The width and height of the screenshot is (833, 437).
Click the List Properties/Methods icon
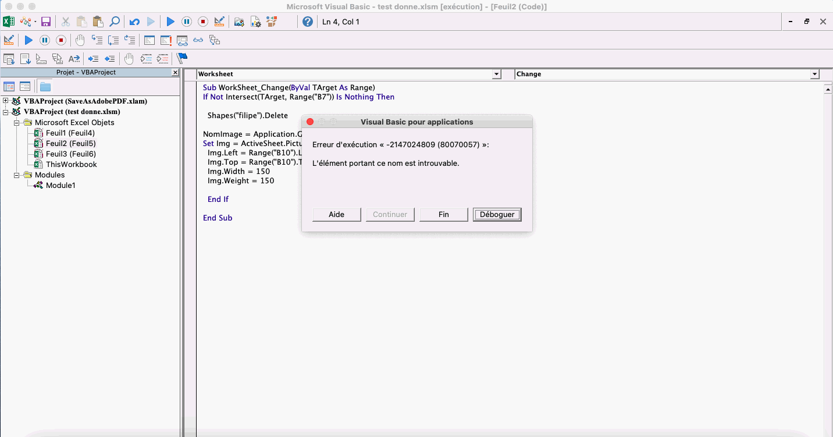9,58
